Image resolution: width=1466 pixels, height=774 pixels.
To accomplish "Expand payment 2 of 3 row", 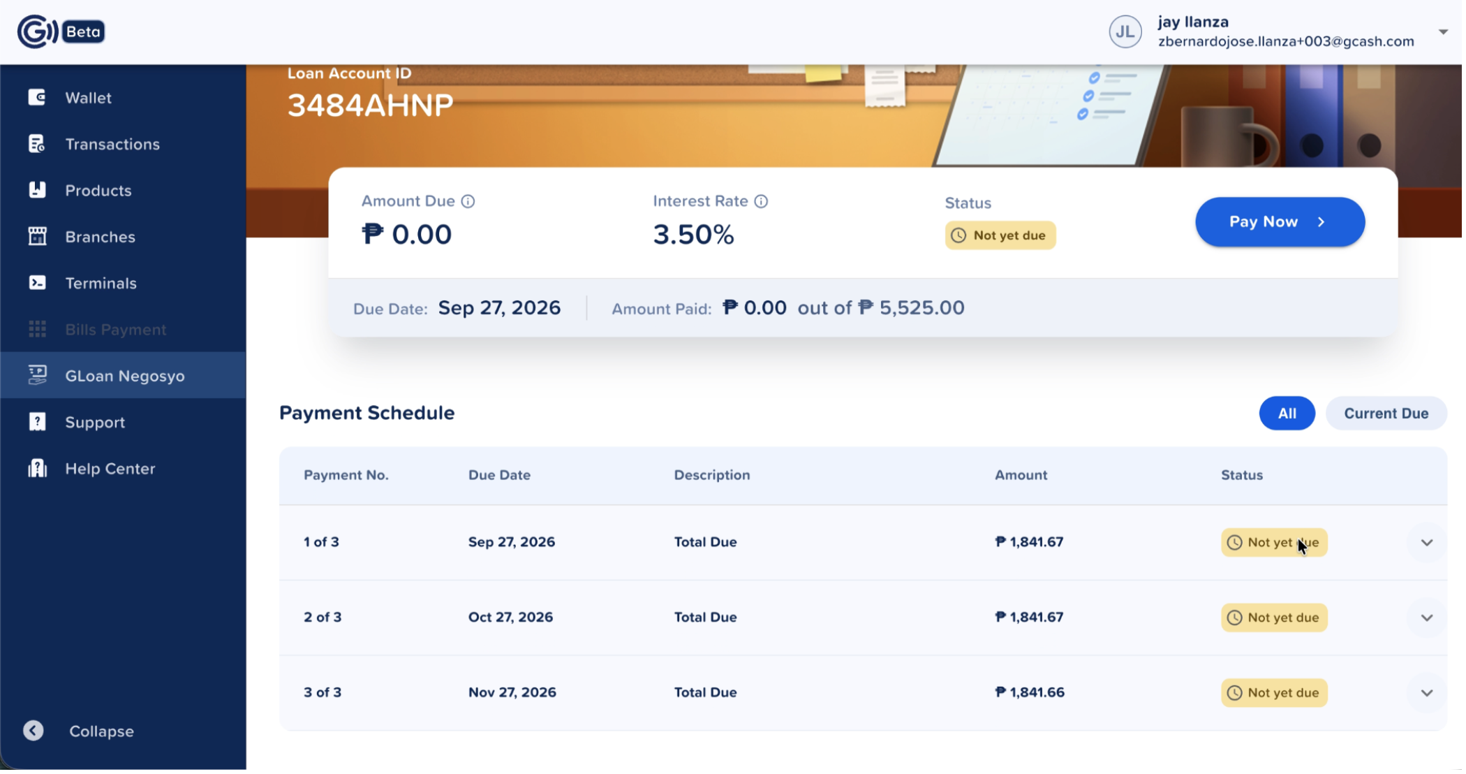I will click(x=1427, y=618).
